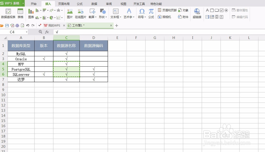Click 页眉和页脚 header and footer

[x=167, y=10]
